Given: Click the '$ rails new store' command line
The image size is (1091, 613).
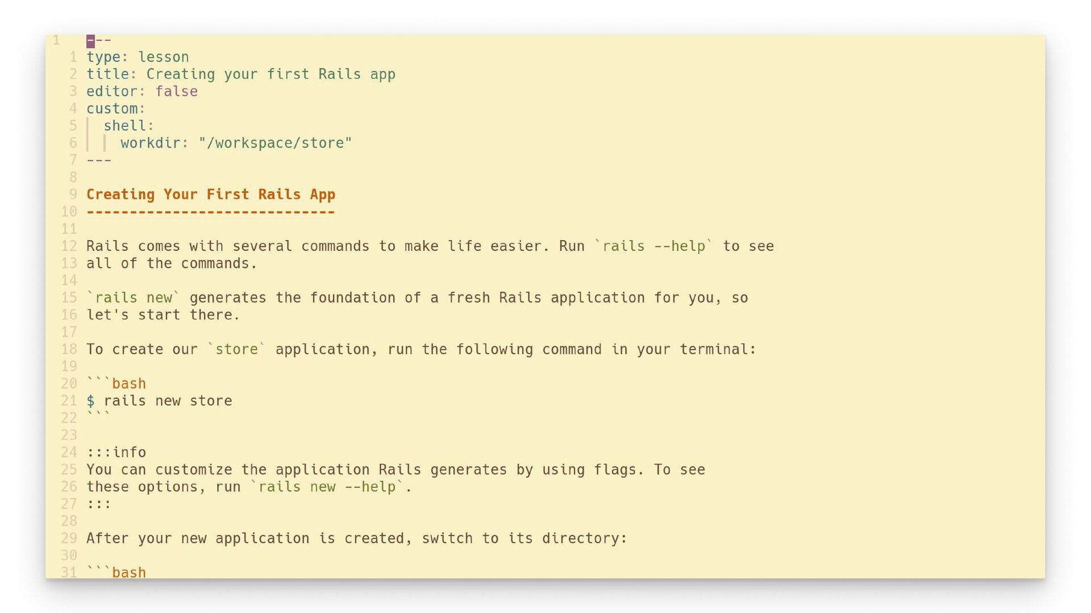Looking at the screenshot, I should coord(160,401).
